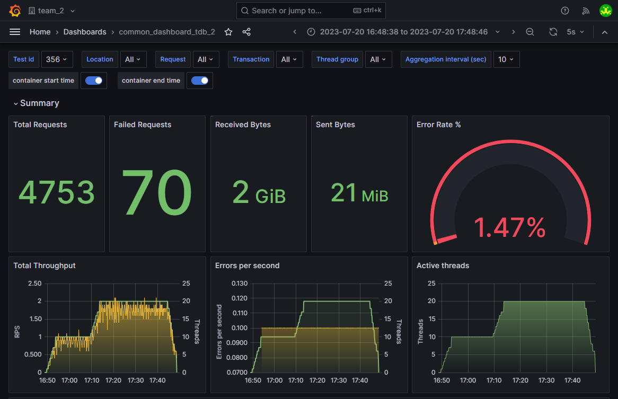
Task: Open the dashboard share icon
Action: (246, 32)
